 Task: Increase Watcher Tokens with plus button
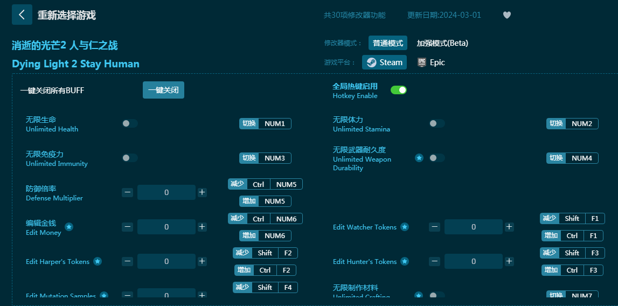click(509, 227)
